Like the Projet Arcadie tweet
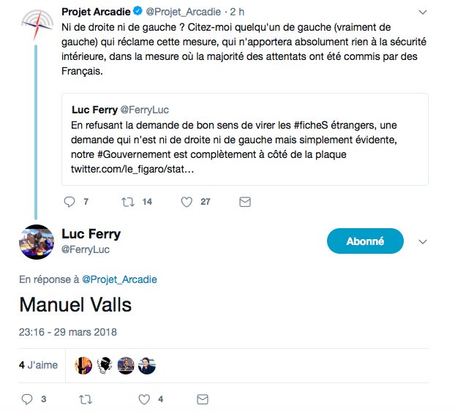This screenshot has width=455, height=411. tap(187, 201)
